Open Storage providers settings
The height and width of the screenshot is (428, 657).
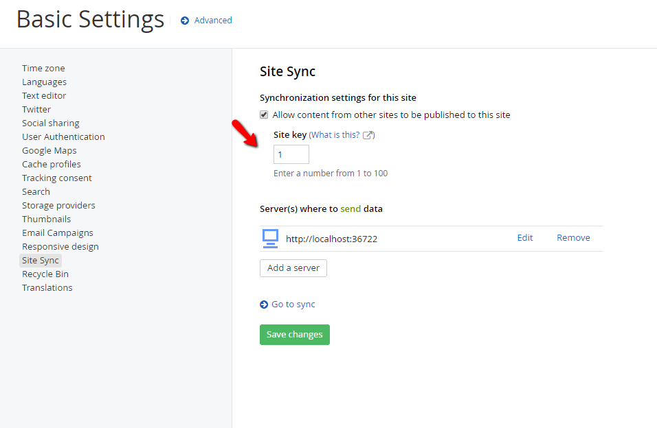point(58,205)
